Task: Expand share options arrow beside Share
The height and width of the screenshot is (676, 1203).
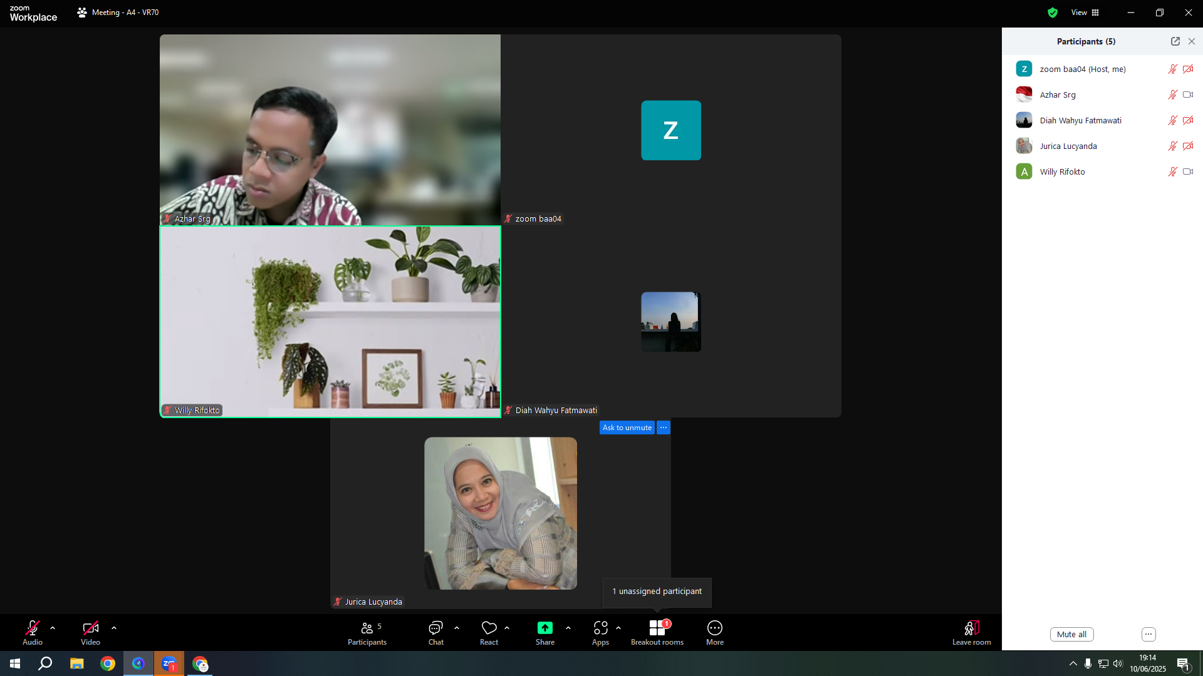Action: [568, 628]
